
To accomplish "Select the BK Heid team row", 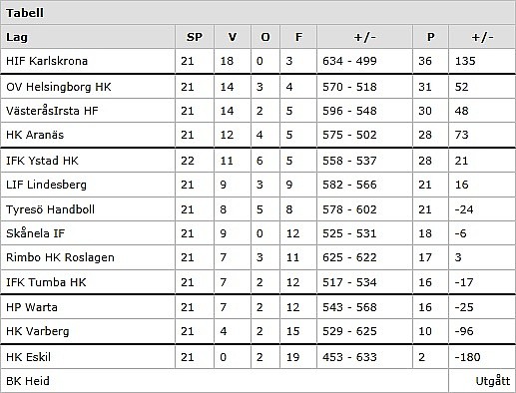I will tap(258, 381).
